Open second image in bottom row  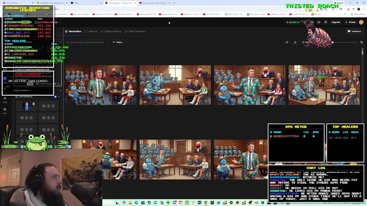point(175,160)
